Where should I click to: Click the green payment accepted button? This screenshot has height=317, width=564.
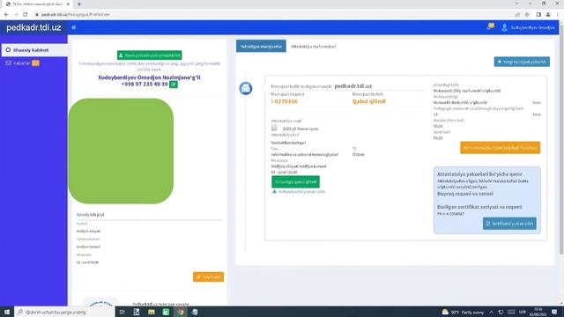pos(295,182)
